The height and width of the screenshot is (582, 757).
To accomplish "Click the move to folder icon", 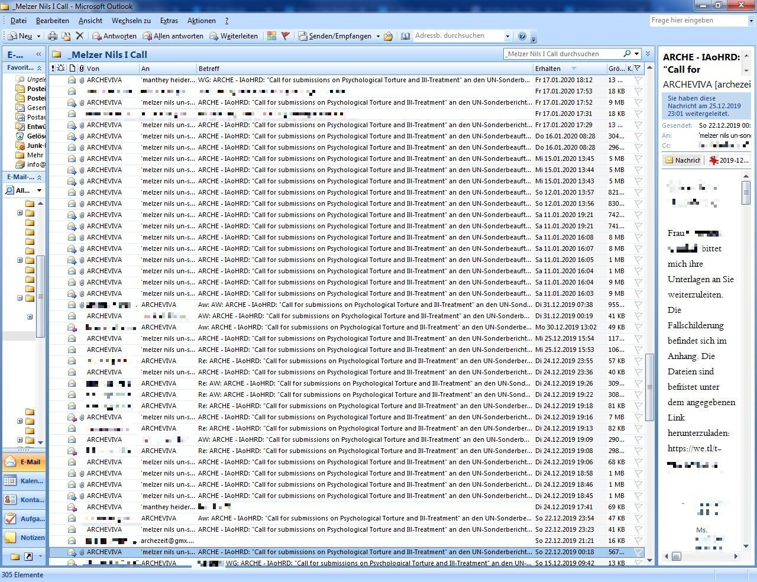I will pos(66,36).
